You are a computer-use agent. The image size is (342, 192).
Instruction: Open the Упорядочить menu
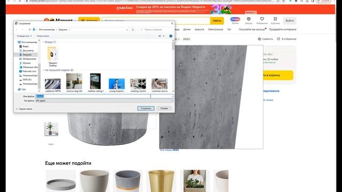point(24,36)
